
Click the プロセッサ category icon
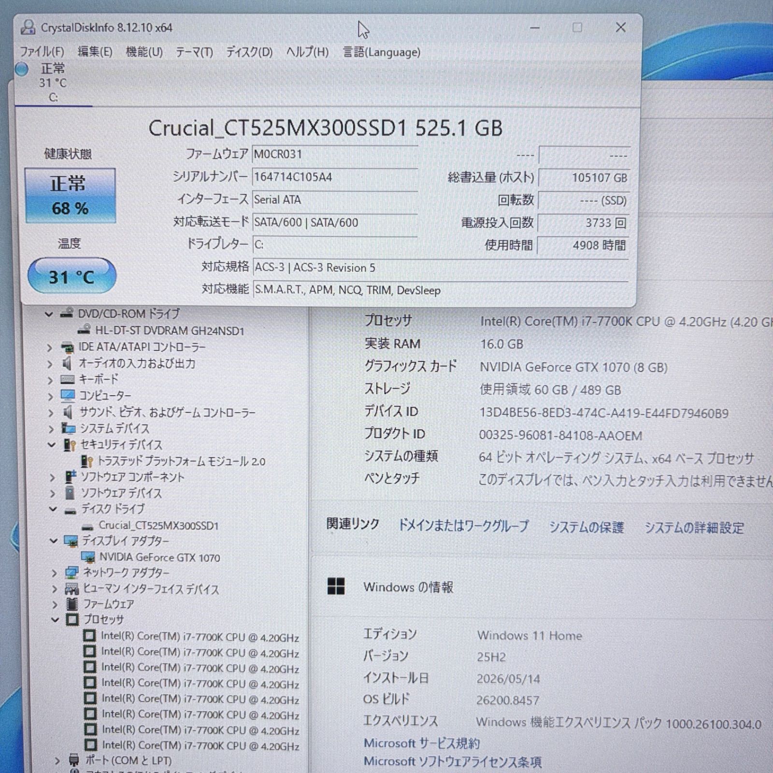[72, 620]
